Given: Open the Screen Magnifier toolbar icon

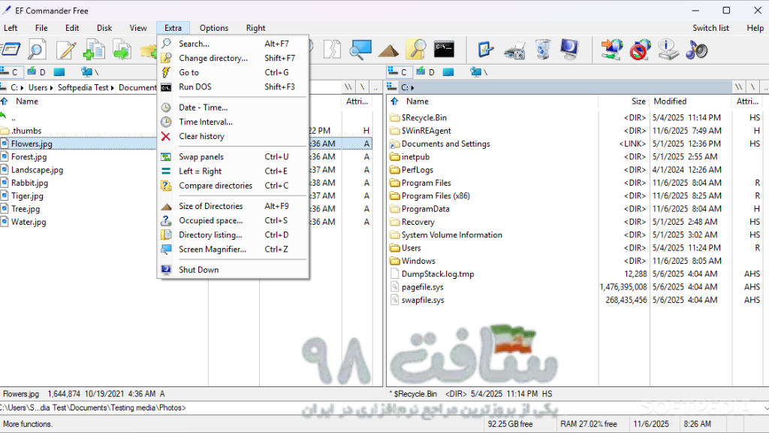Looking at the screenshot, I should tap(360, 50).
